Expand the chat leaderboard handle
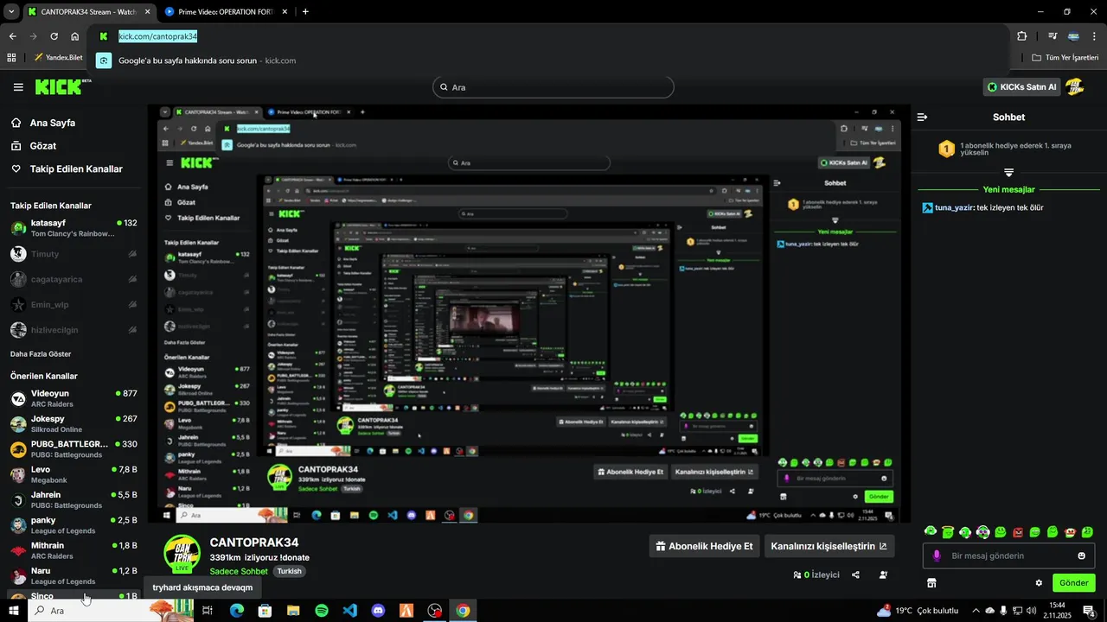 pos(1008,173)
